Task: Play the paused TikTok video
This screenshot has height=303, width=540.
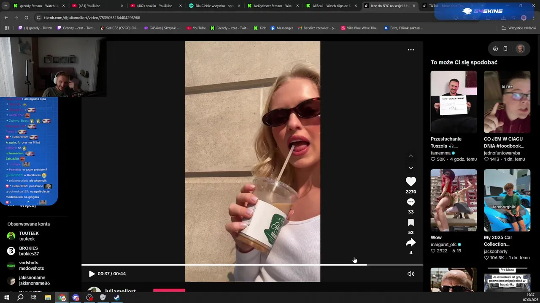Action: click(92, 274)
